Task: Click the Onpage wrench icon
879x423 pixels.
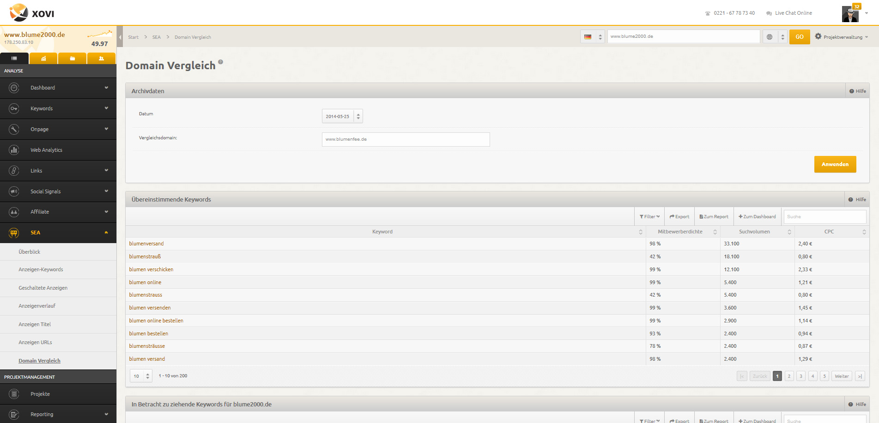Action: pyautogui.click(x=14, y=129)
